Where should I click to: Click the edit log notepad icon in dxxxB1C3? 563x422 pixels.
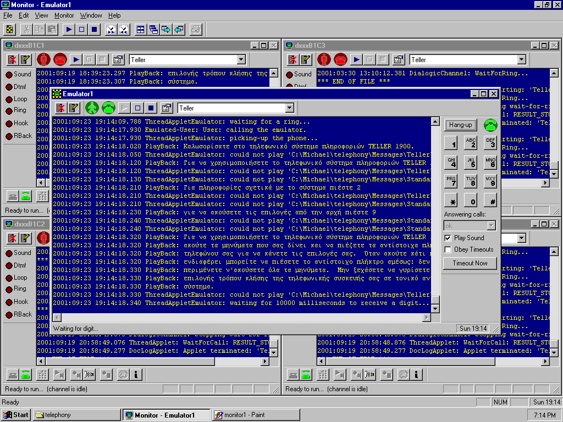click(x=306, y=60)
